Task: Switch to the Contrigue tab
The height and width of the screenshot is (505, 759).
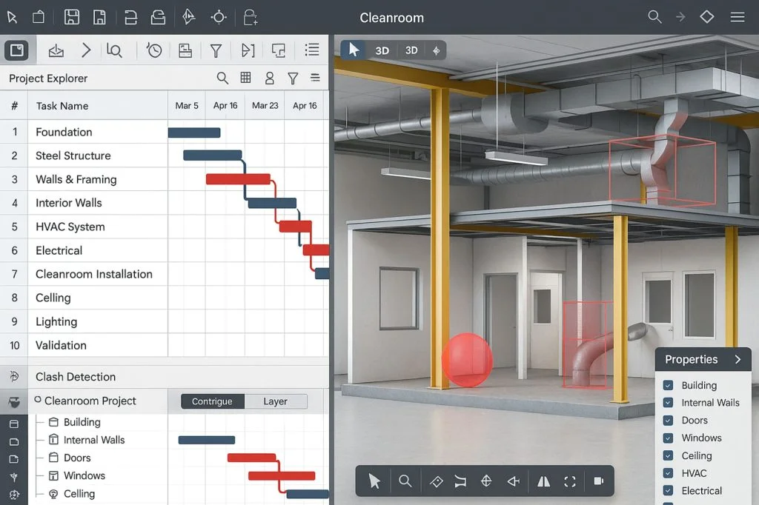Action: 213,401
